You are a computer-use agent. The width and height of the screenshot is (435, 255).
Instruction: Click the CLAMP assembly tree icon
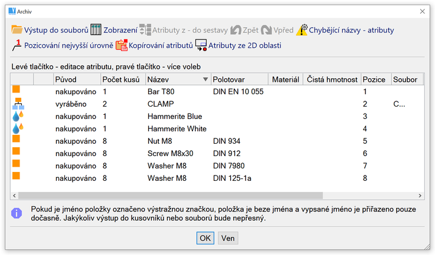(17, 104)
